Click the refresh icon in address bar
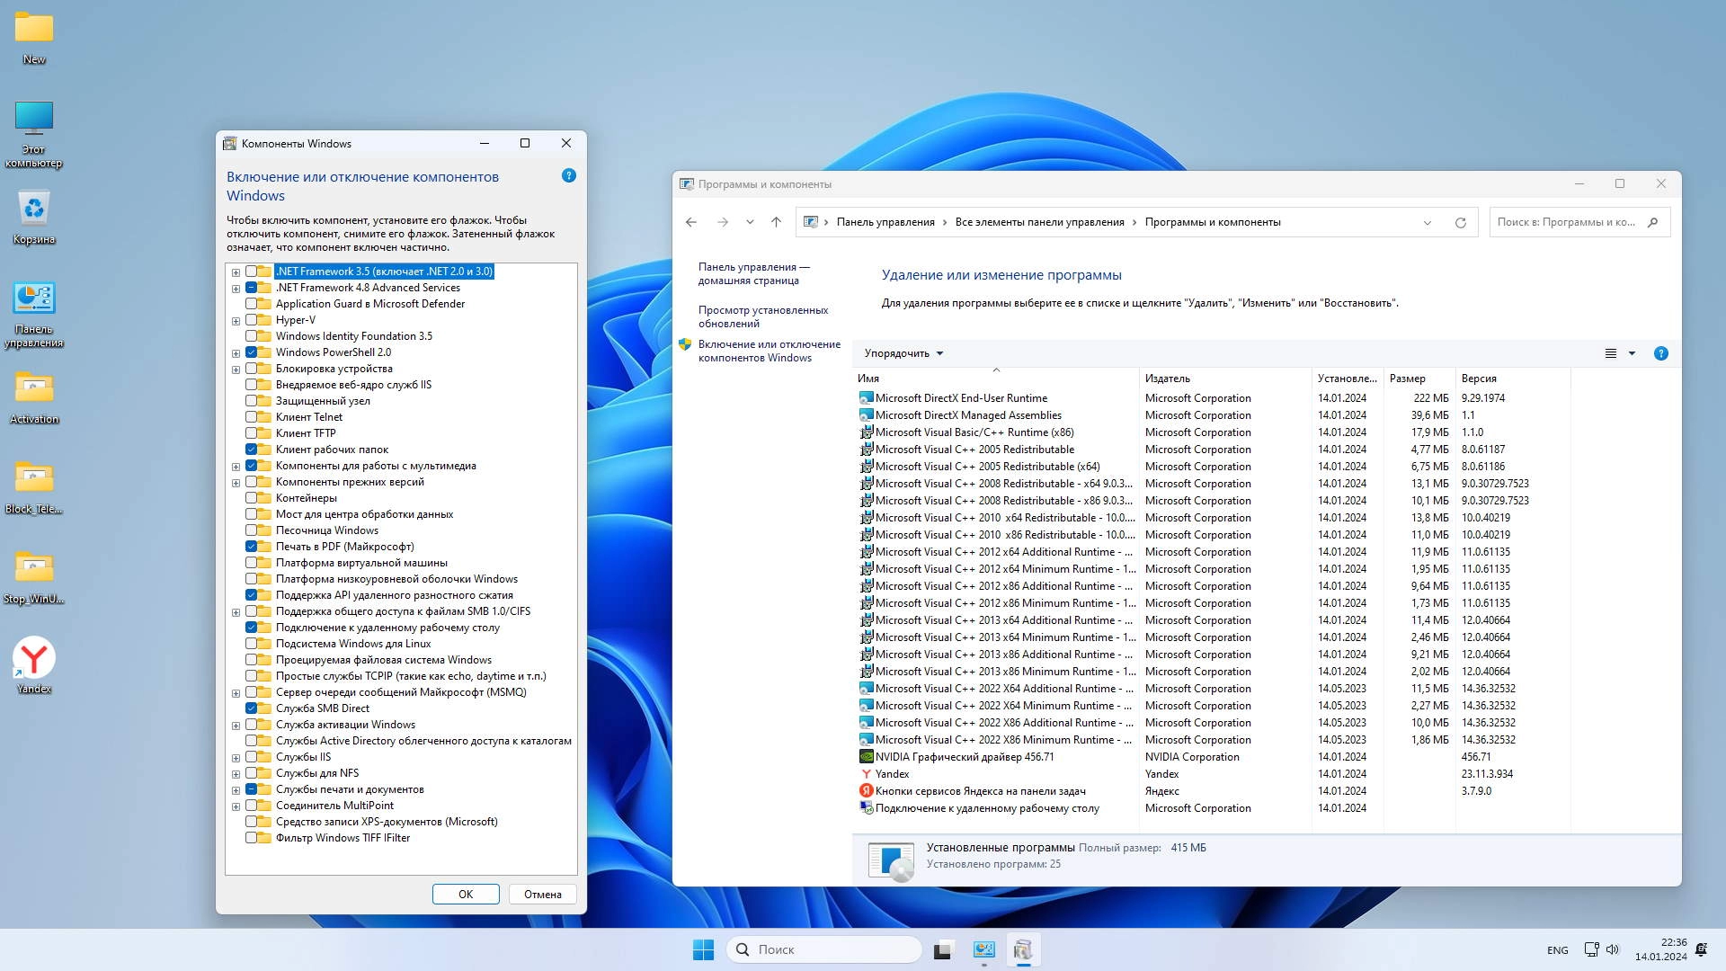The image size is (1726, 971). coord(1460,223)
